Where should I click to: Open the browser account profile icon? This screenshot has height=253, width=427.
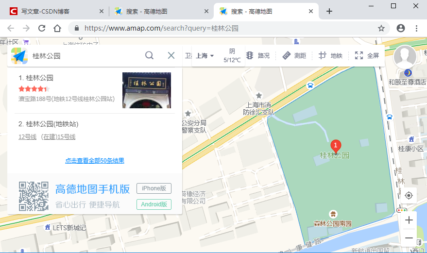coord(401,28)
